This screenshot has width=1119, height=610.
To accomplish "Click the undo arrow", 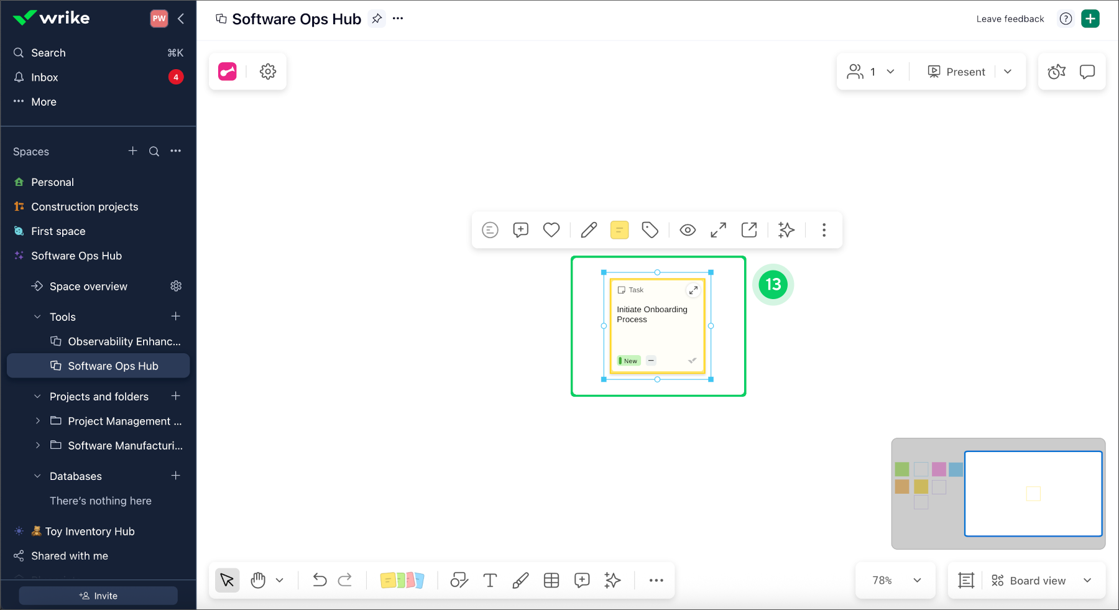I will [320, 581].
